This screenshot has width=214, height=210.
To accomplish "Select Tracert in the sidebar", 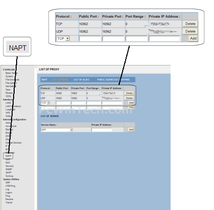I will [x=9, y=202].
